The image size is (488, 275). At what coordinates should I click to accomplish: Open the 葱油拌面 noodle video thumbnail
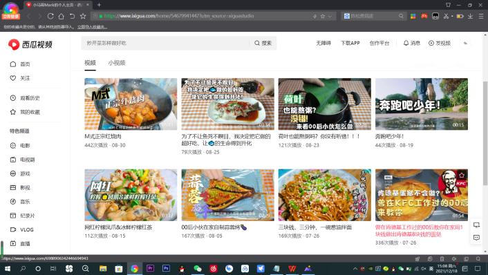pyautogui.click(x=325, y=195)
